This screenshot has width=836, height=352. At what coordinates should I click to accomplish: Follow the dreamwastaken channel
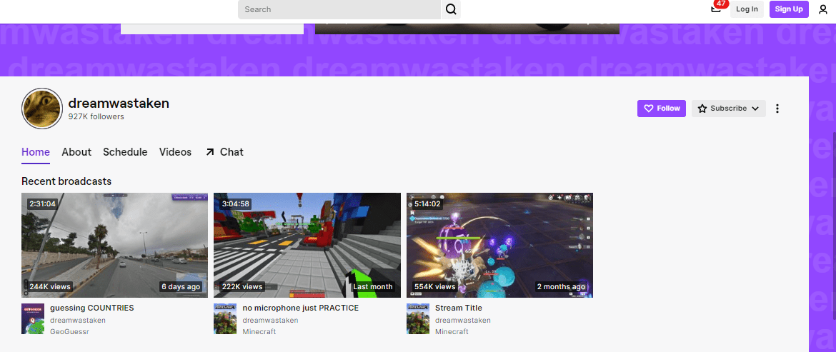662,109
